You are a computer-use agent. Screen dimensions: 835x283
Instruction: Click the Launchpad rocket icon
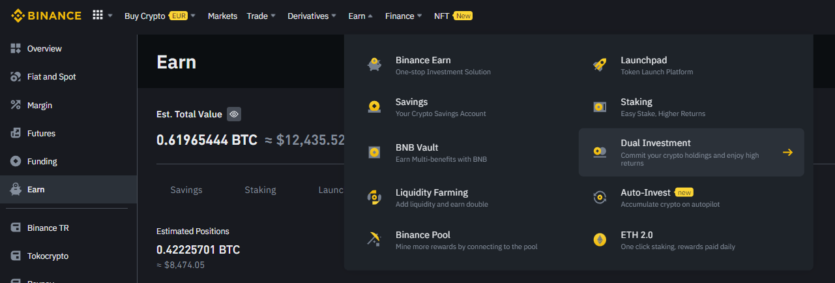tap(600, 65)
